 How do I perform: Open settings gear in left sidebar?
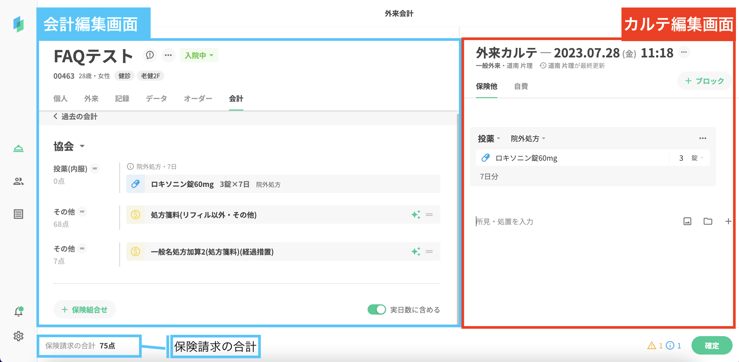pos(18,336)
